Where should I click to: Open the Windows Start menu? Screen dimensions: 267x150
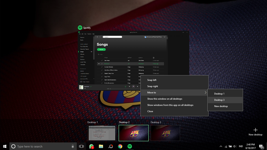(x=5, y=146)
